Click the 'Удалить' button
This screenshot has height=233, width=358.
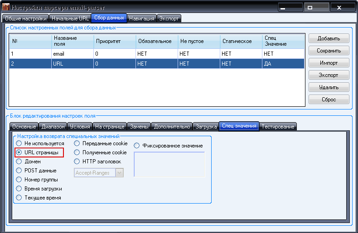tap(329, 87)
